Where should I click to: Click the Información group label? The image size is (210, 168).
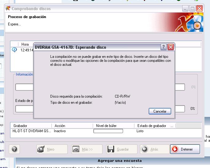click(x=24, y=74)
